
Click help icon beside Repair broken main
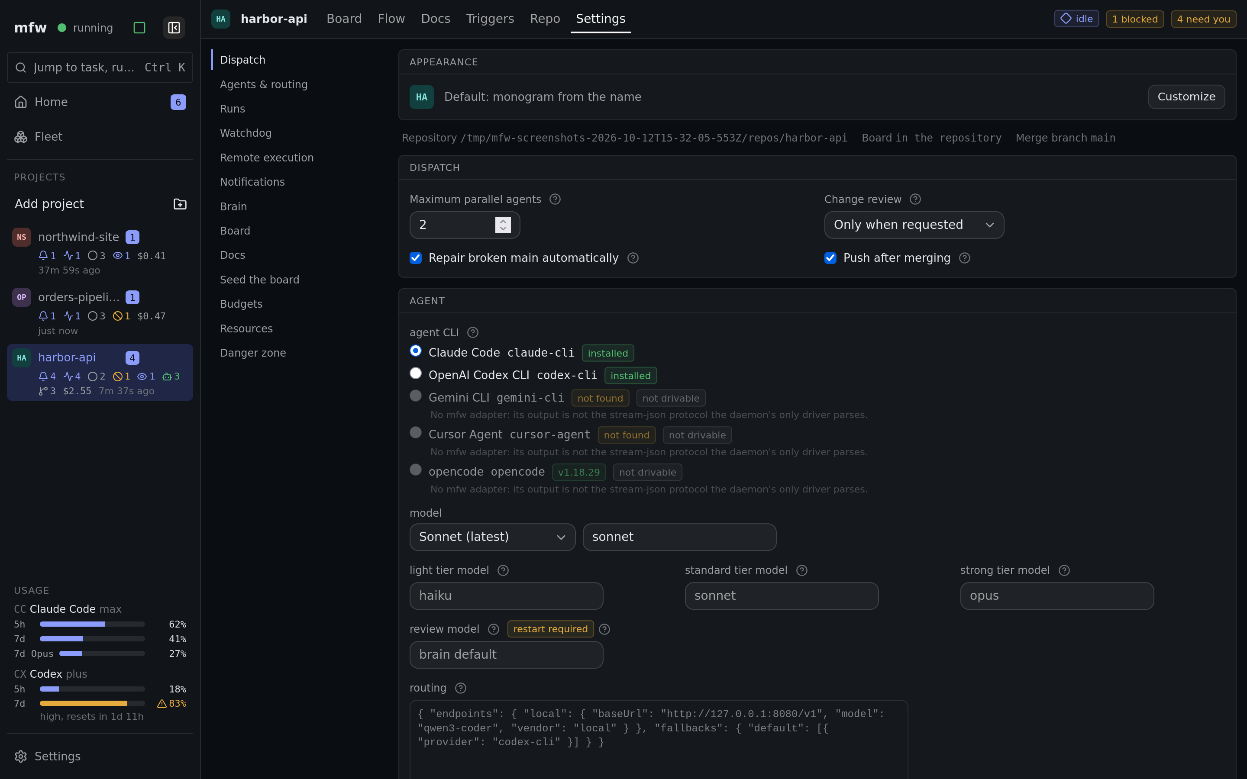633,258
